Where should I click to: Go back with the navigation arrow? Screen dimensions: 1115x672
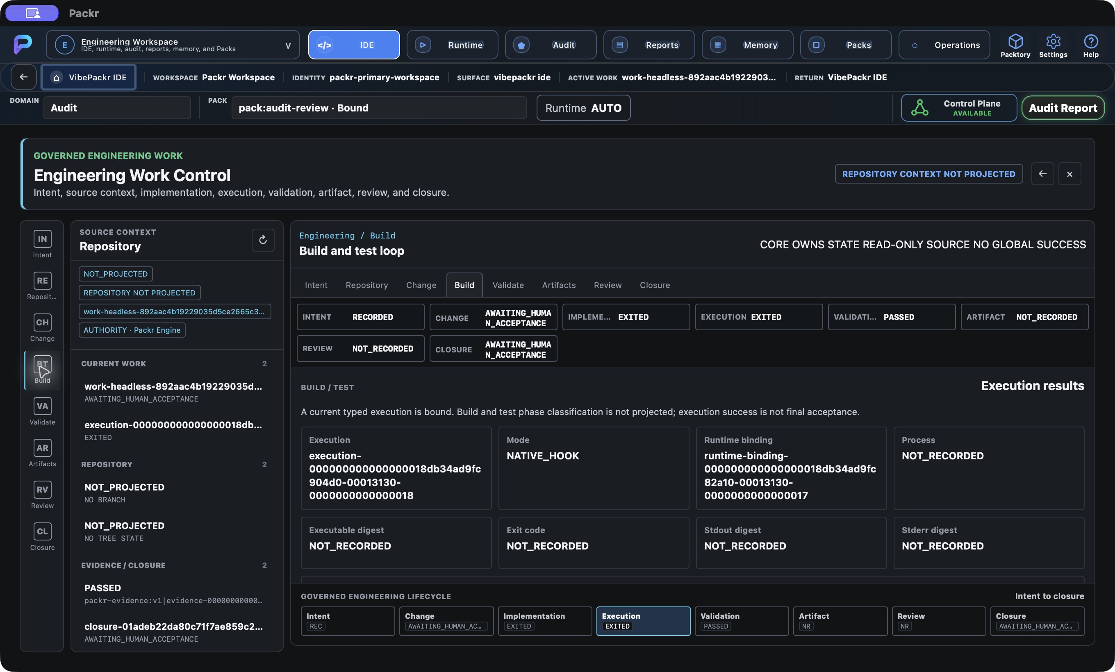(23, 77)
